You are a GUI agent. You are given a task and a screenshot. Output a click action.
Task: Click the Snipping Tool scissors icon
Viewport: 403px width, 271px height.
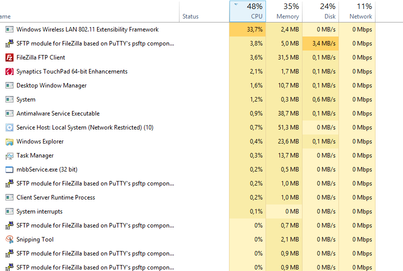9,239
